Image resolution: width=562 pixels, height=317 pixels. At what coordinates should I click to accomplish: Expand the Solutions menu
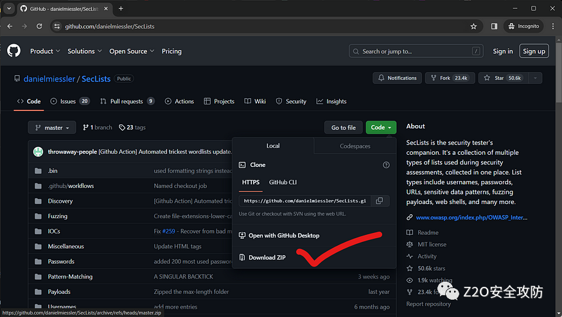85,51
